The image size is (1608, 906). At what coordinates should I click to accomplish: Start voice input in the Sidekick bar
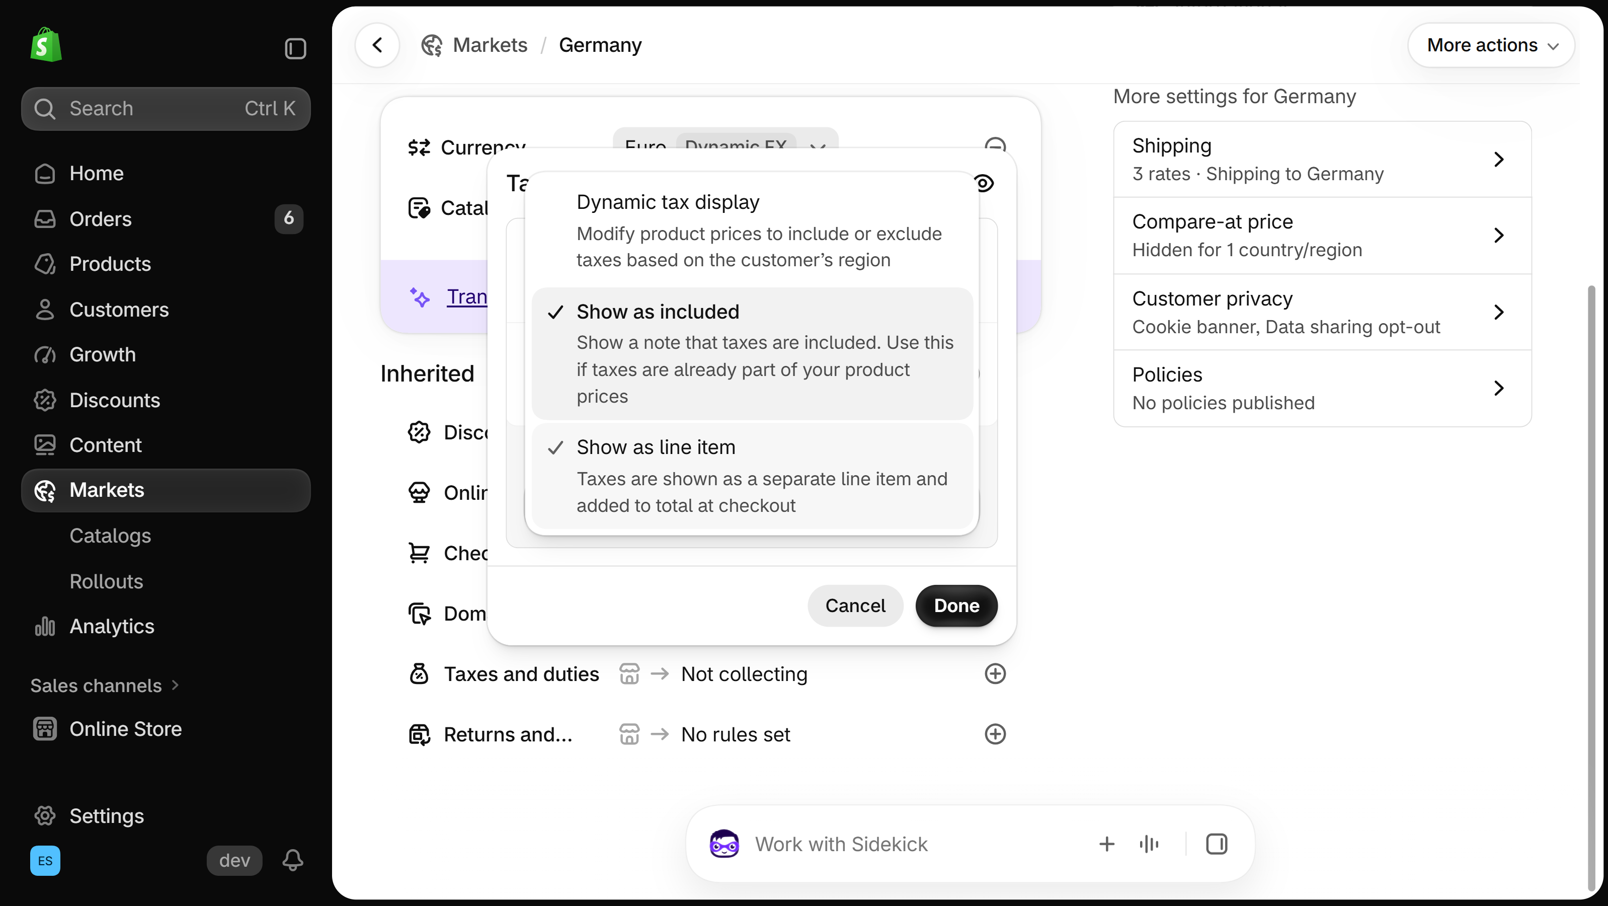click(x=1149, y=844)
